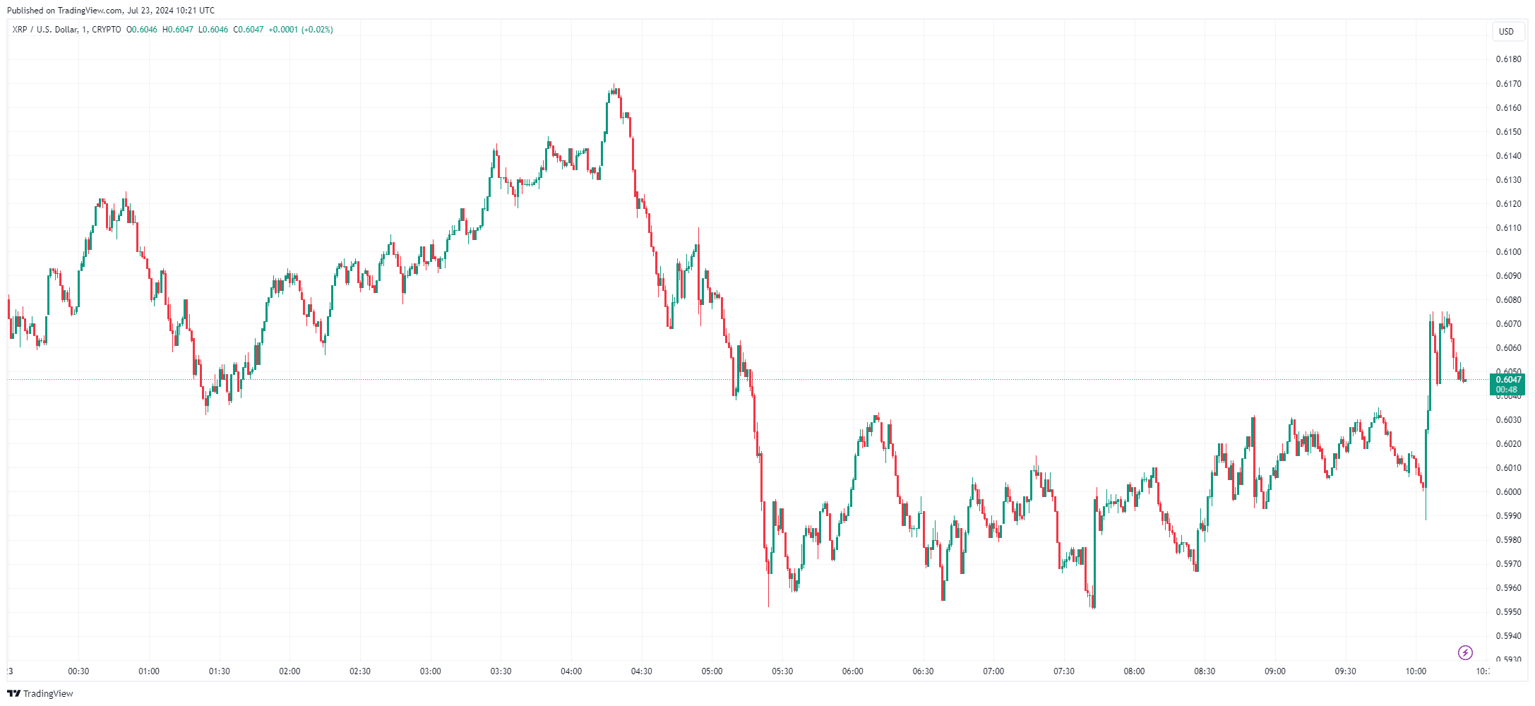The height and width of the screenshot is (706, 1535).
Task: Click the 0.6100 price axis label
Action: (1508, 252)
